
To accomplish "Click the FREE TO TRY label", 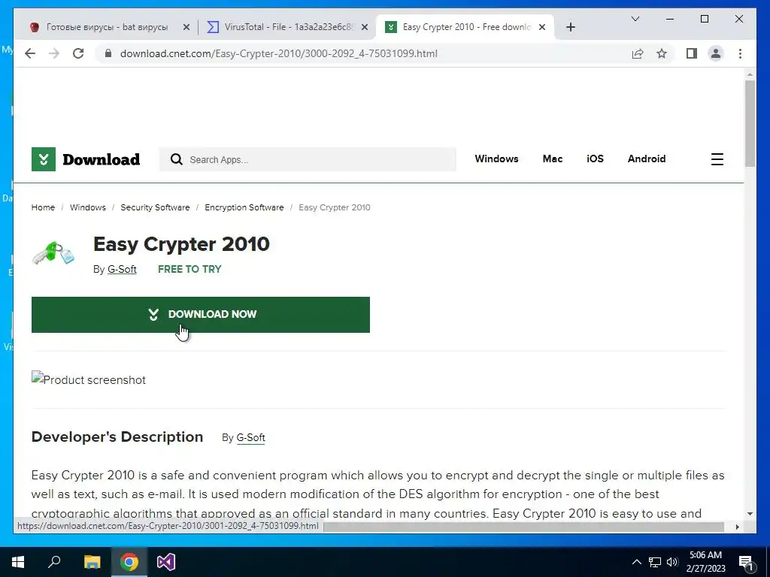I will coord(189,269).
